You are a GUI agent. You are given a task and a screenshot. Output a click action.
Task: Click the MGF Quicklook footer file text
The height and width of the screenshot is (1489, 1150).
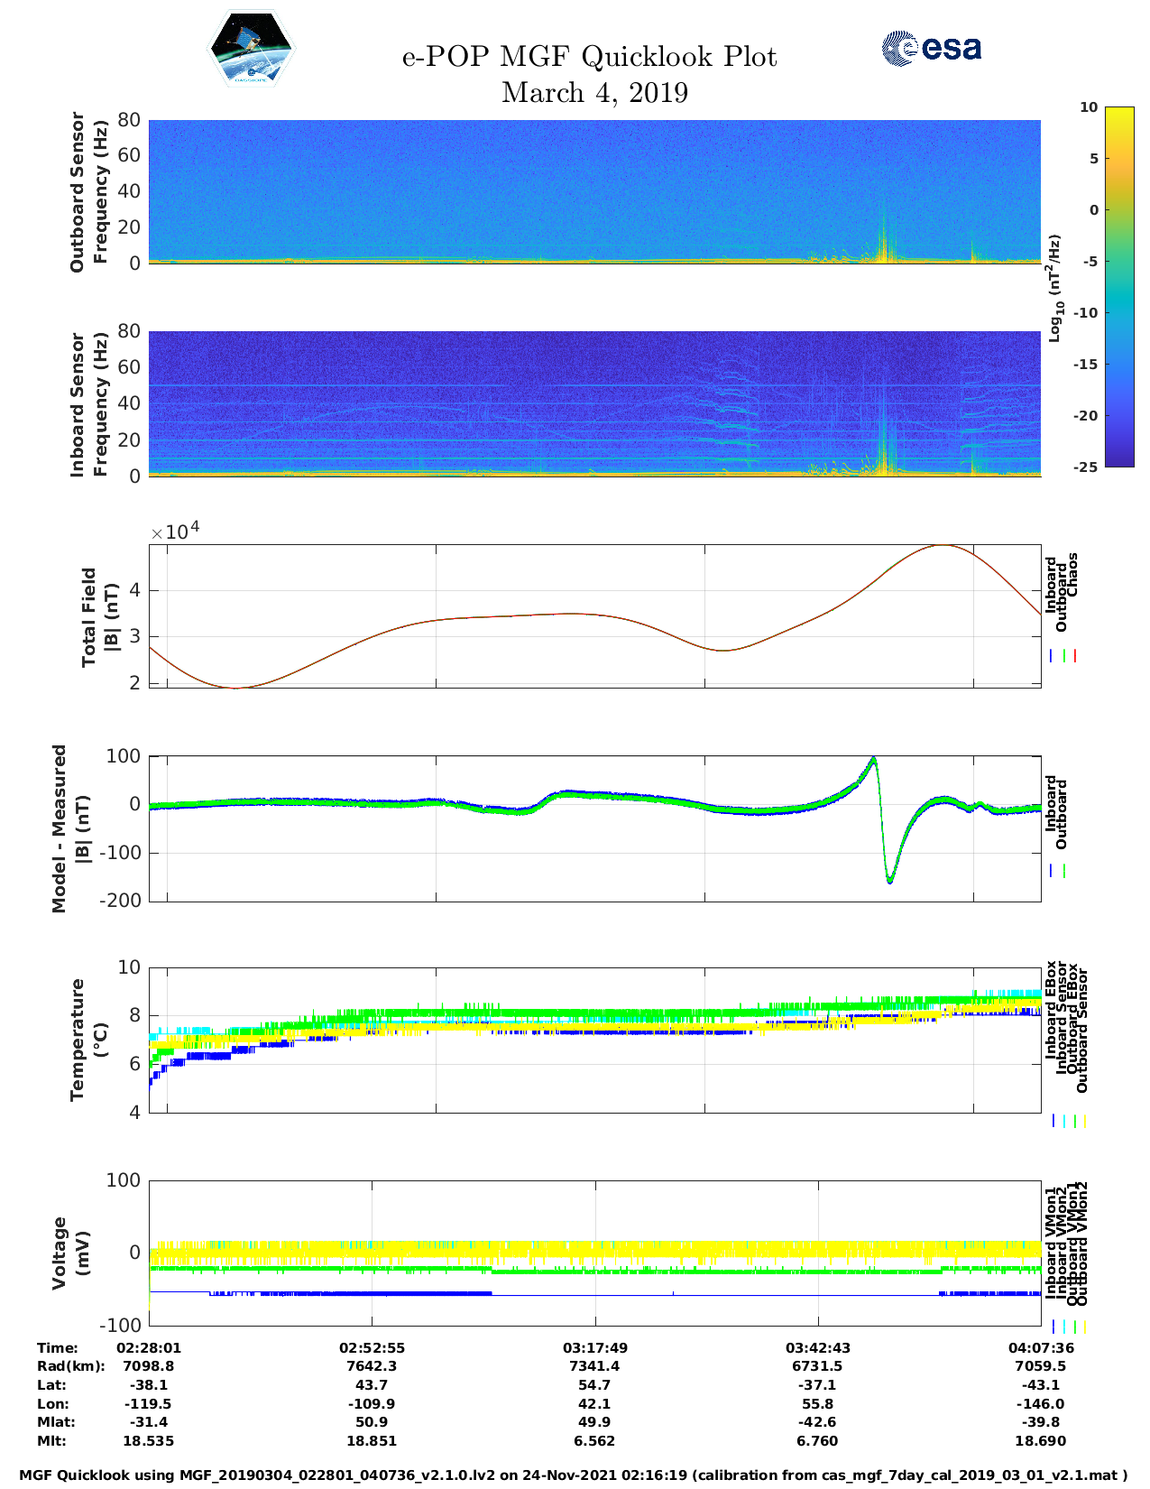coord(574,1475)
